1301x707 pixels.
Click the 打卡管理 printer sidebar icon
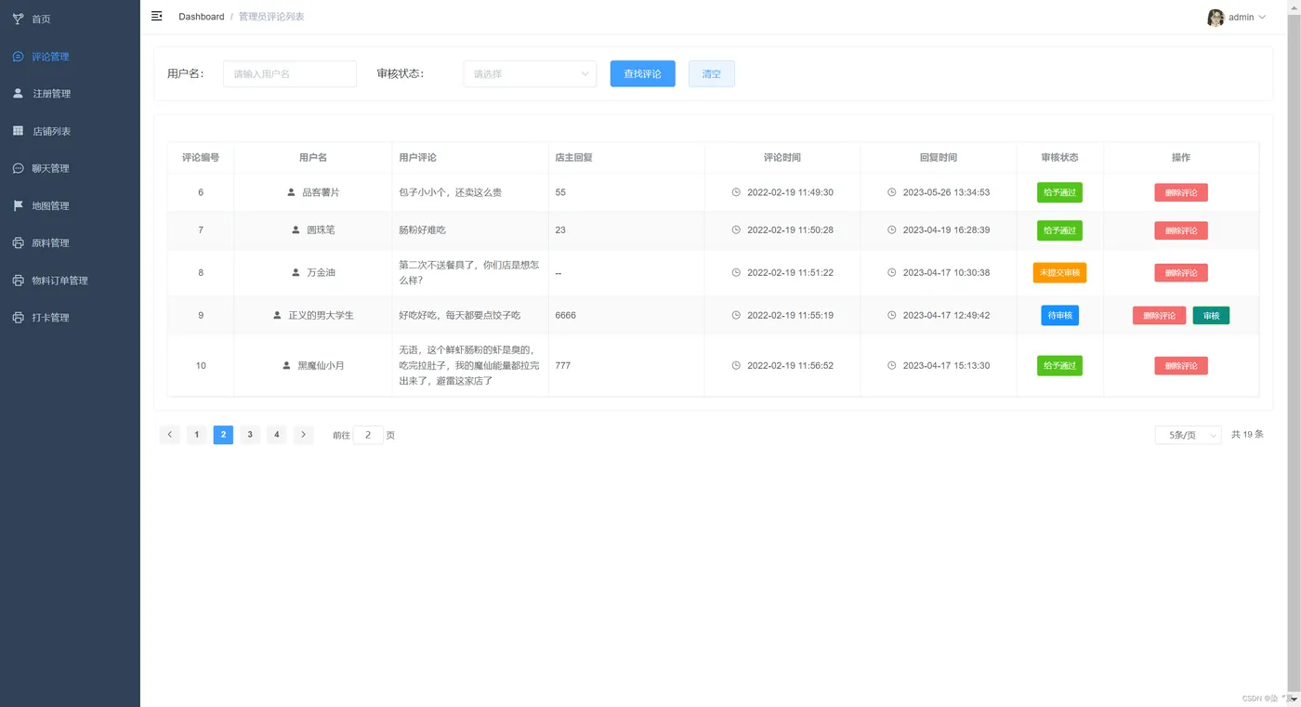(18, 317)
